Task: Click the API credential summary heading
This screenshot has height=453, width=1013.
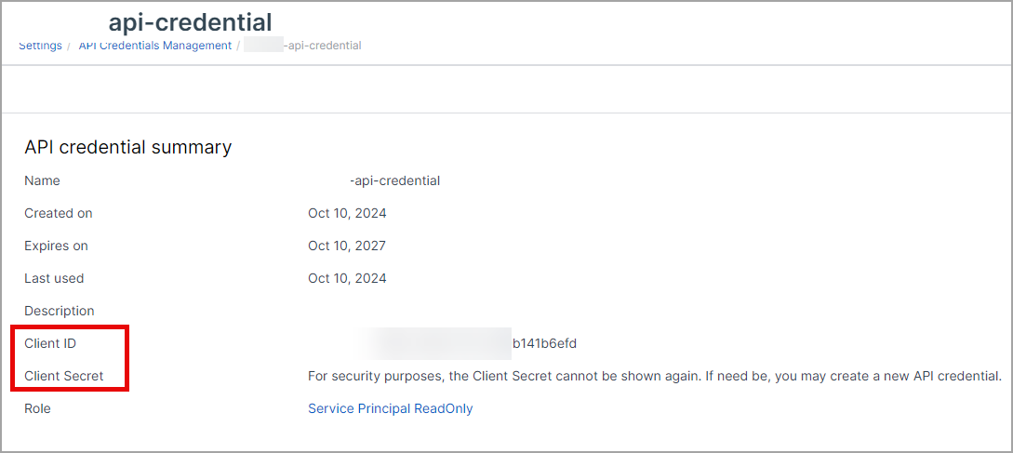Action: [127, 147]
